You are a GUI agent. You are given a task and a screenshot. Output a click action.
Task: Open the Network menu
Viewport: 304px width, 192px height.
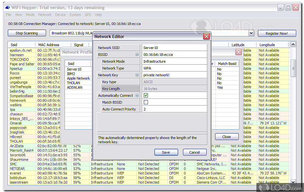[x=45, y=15]
